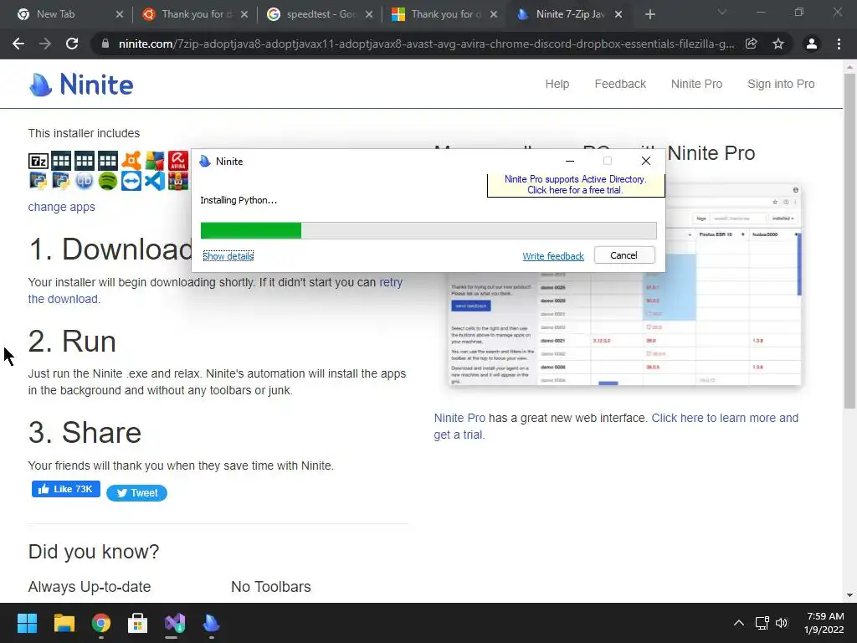Bookmark this page with the star icon
The image size is (857, 643).
778,44
